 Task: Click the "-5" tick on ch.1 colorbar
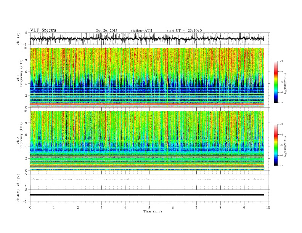click(281, 82)
